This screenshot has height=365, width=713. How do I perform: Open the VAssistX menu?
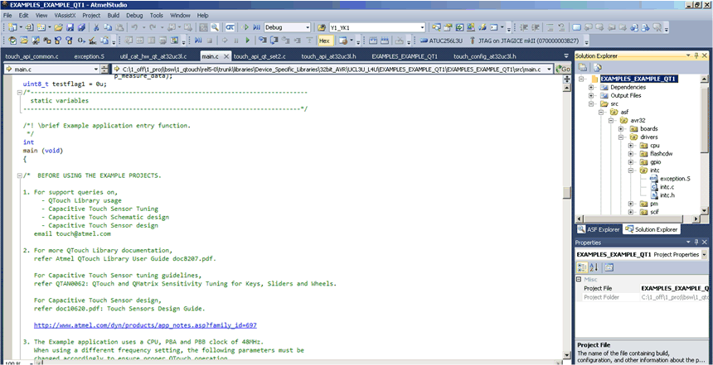[x=65, y=16]
